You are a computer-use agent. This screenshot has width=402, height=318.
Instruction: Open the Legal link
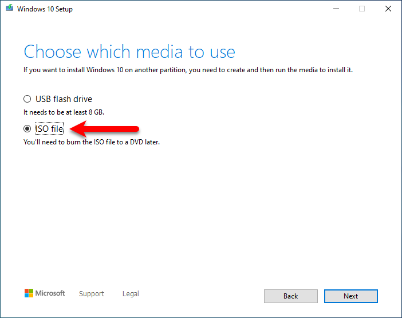(131, 293)
